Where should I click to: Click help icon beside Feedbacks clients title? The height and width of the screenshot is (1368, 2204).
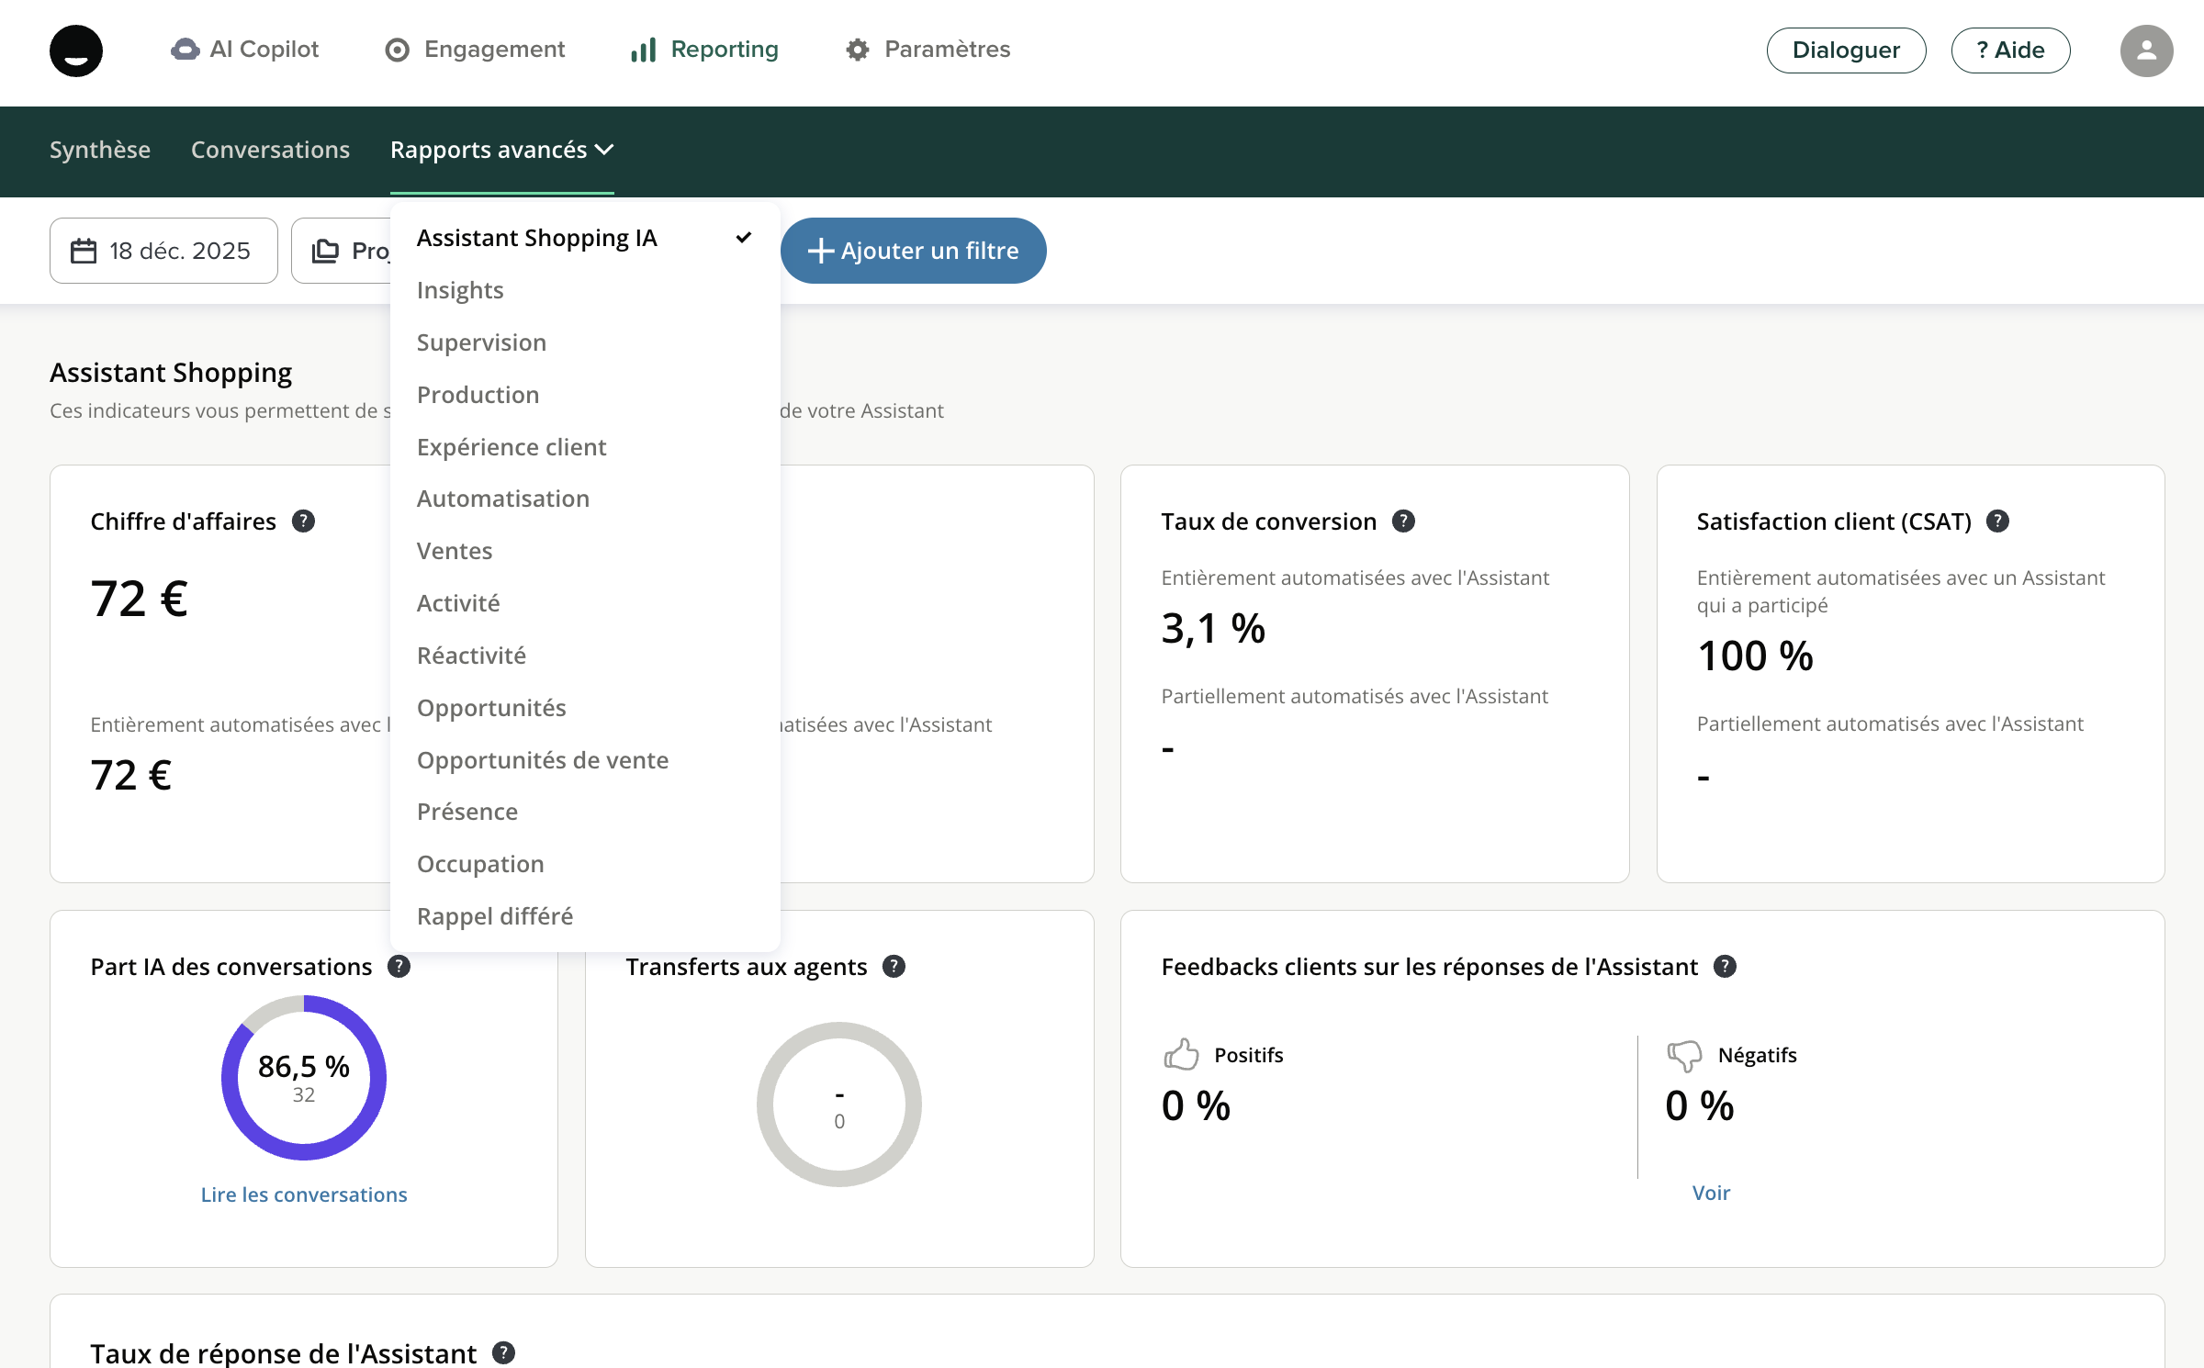tap(1725, 967)
